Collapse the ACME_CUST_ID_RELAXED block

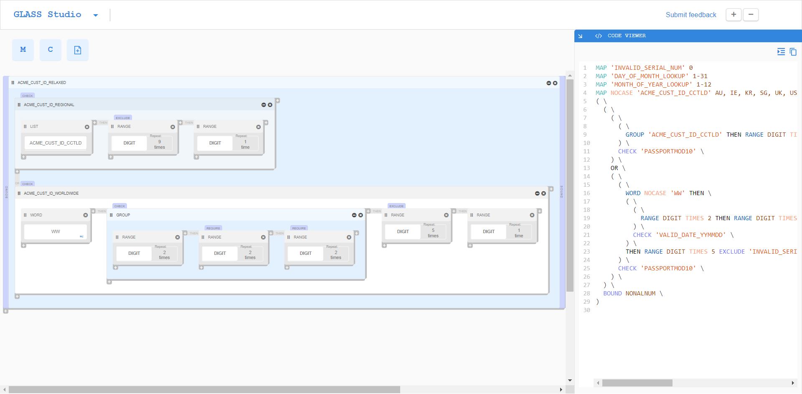(x=548, y=83)
